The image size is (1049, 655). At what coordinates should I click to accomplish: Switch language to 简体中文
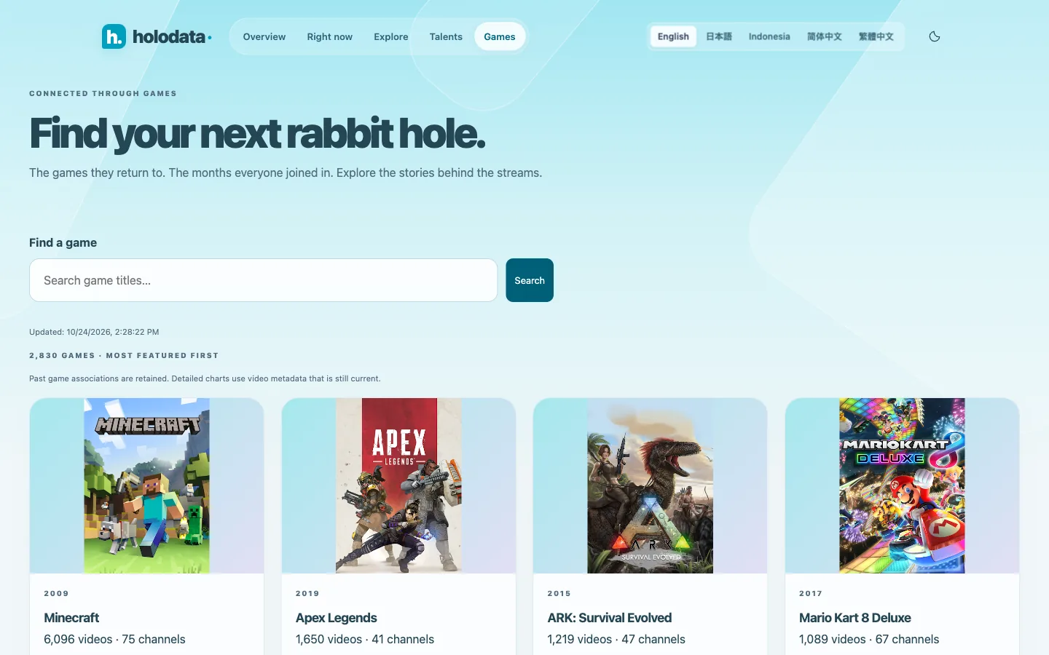point(825,36)
